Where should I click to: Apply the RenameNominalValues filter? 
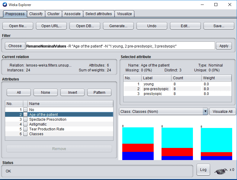pos(224,46)
